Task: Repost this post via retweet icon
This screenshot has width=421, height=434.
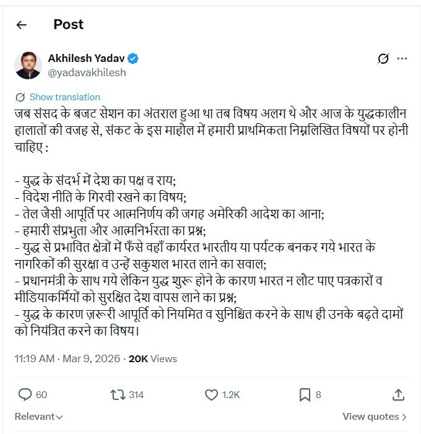Action: coord(116,394)
